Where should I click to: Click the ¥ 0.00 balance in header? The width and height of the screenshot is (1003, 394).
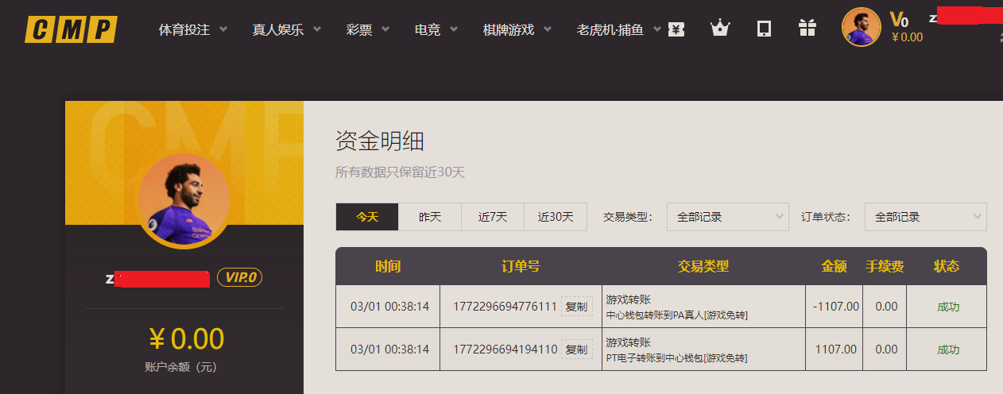click(x=907, y=37)
